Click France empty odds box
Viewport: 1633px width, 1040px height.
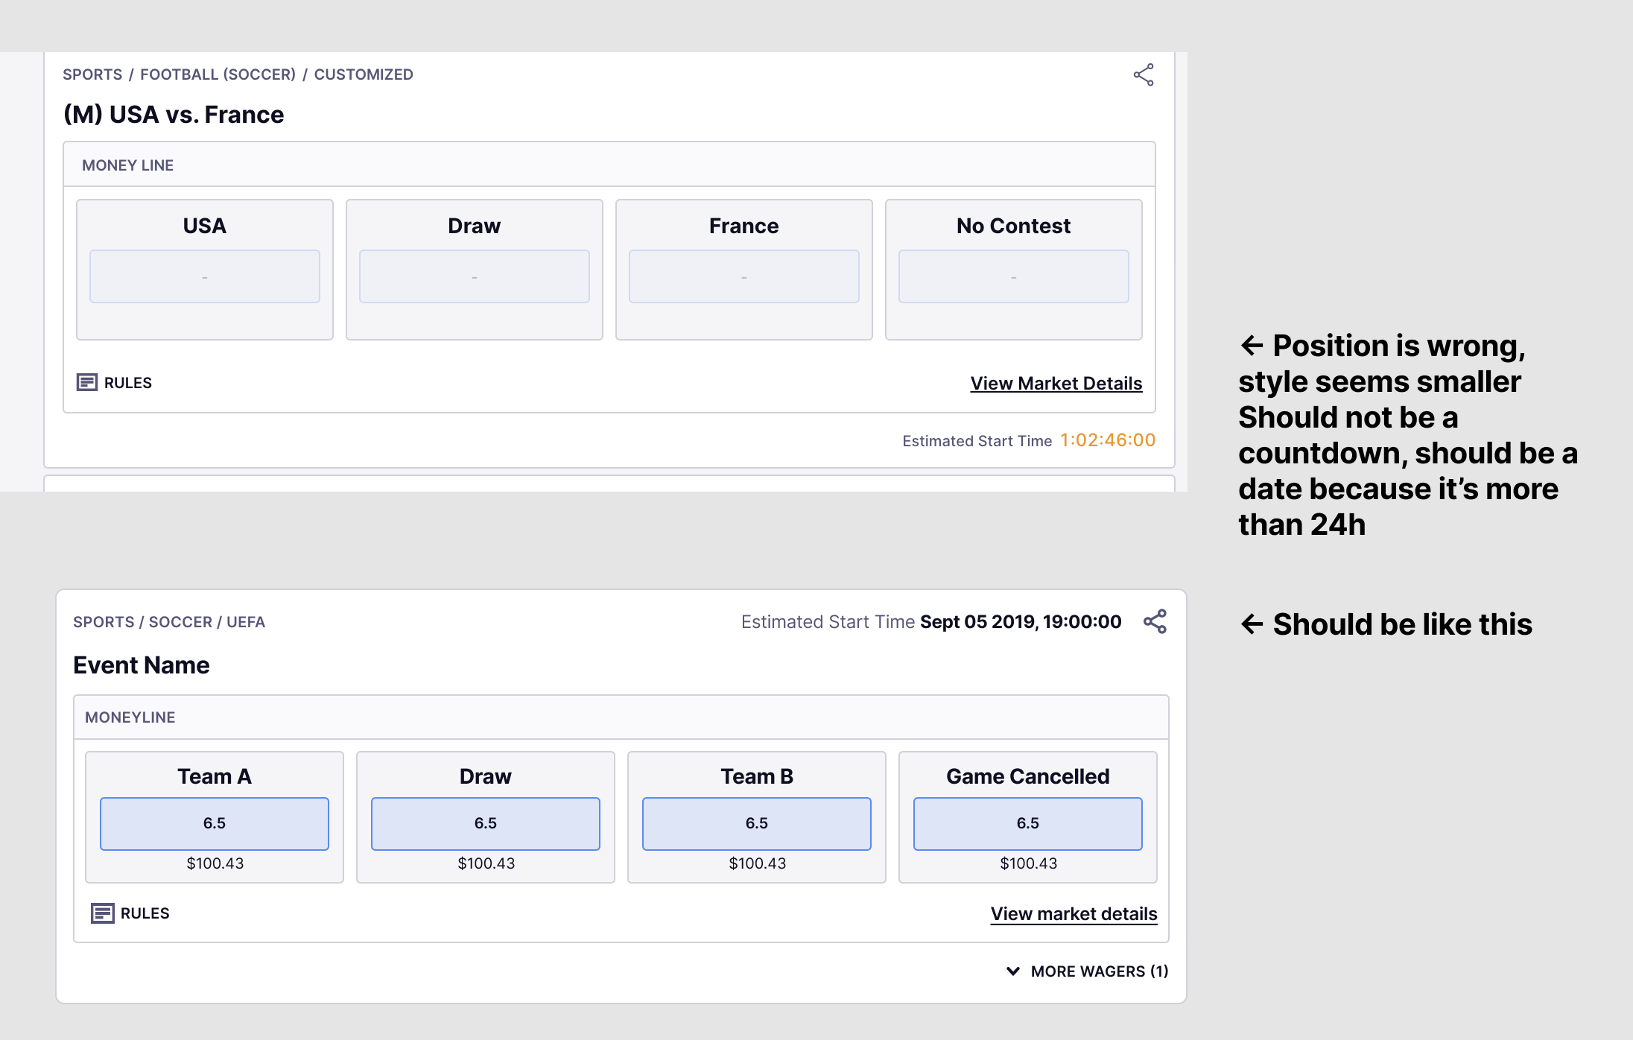(744, 276)
